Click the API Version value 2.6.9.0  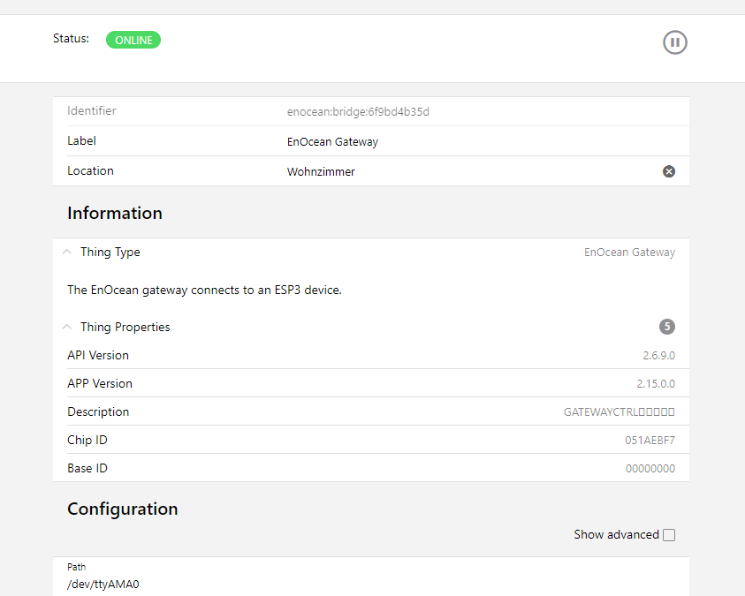pos(658,356)
